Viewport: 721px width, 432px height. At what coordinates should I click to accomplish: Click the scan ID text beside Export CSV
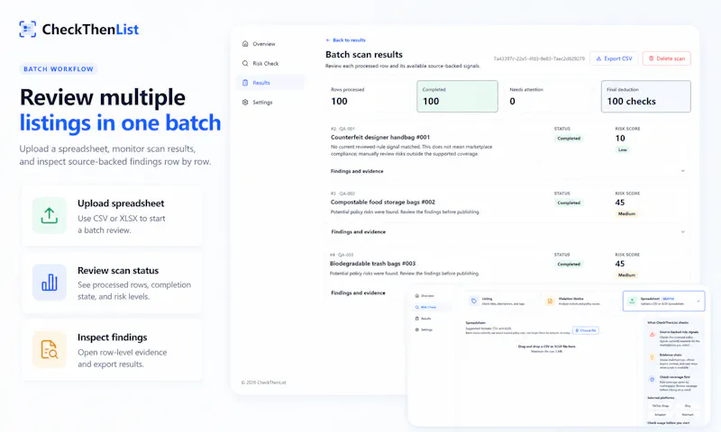[x=539, y=58]
